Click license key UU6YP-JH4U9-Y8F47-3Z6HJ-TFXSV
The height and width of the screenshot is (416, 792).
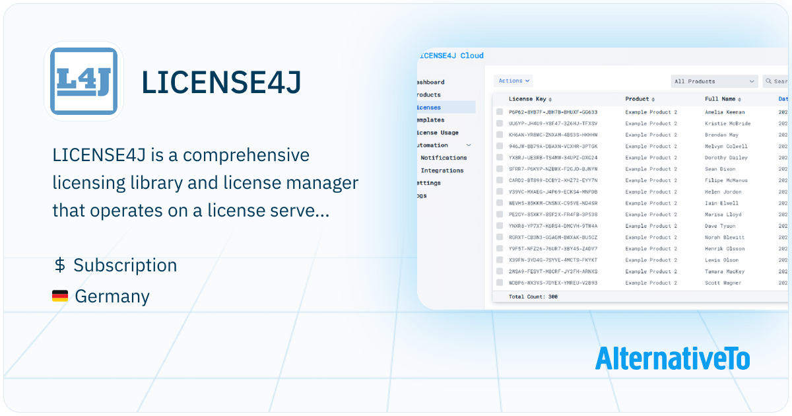click(x=553, y=123)
